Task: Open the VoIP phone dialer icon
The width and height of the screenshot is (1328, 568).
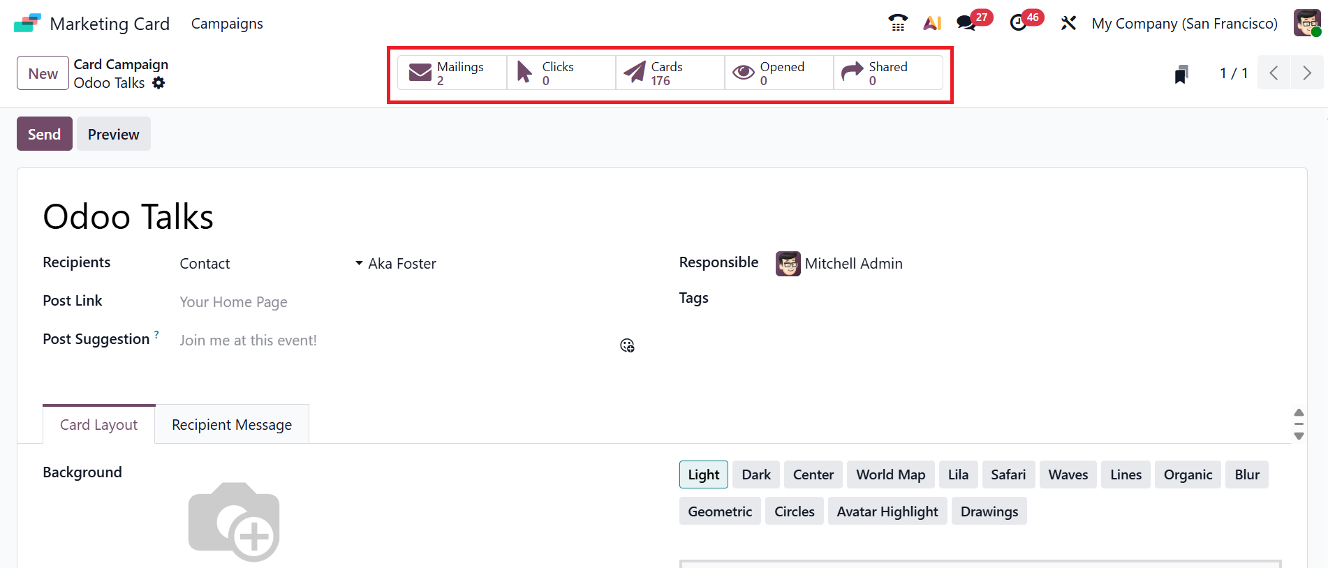Action: (898, 23)
